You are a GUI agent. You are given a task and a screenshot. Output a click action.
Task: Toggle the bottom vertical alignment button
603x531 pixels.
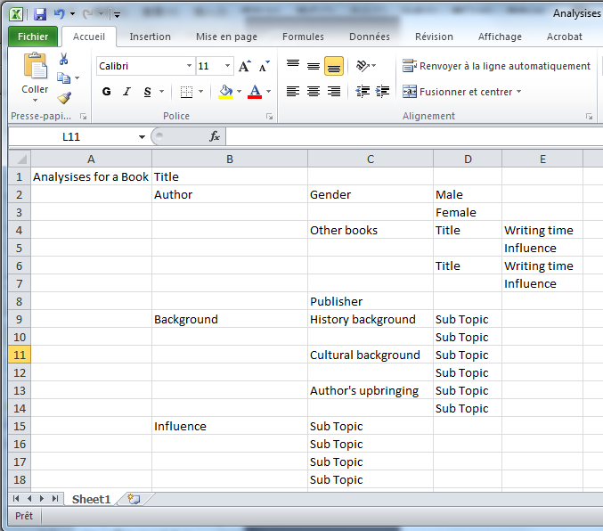click(x=334, y=66)
